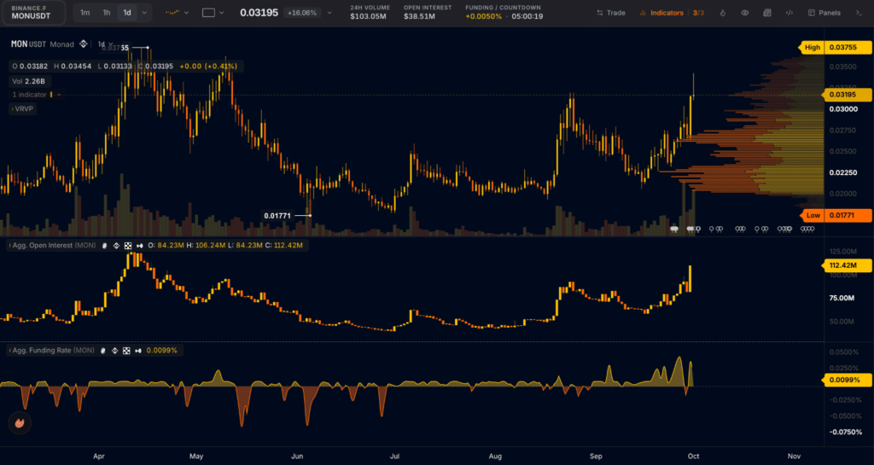
Task: Click the OHLC change value +0.00 (+0.41%)
Action: pyautogui.click(x=208, y=67)
